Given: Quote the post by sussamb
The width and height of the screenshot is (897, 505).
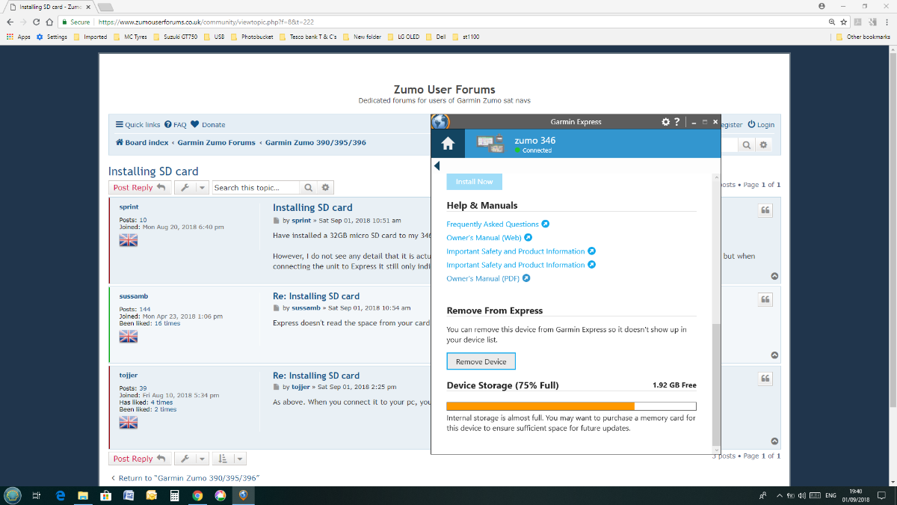Looking at the screenshot, I should pos(765,299).
